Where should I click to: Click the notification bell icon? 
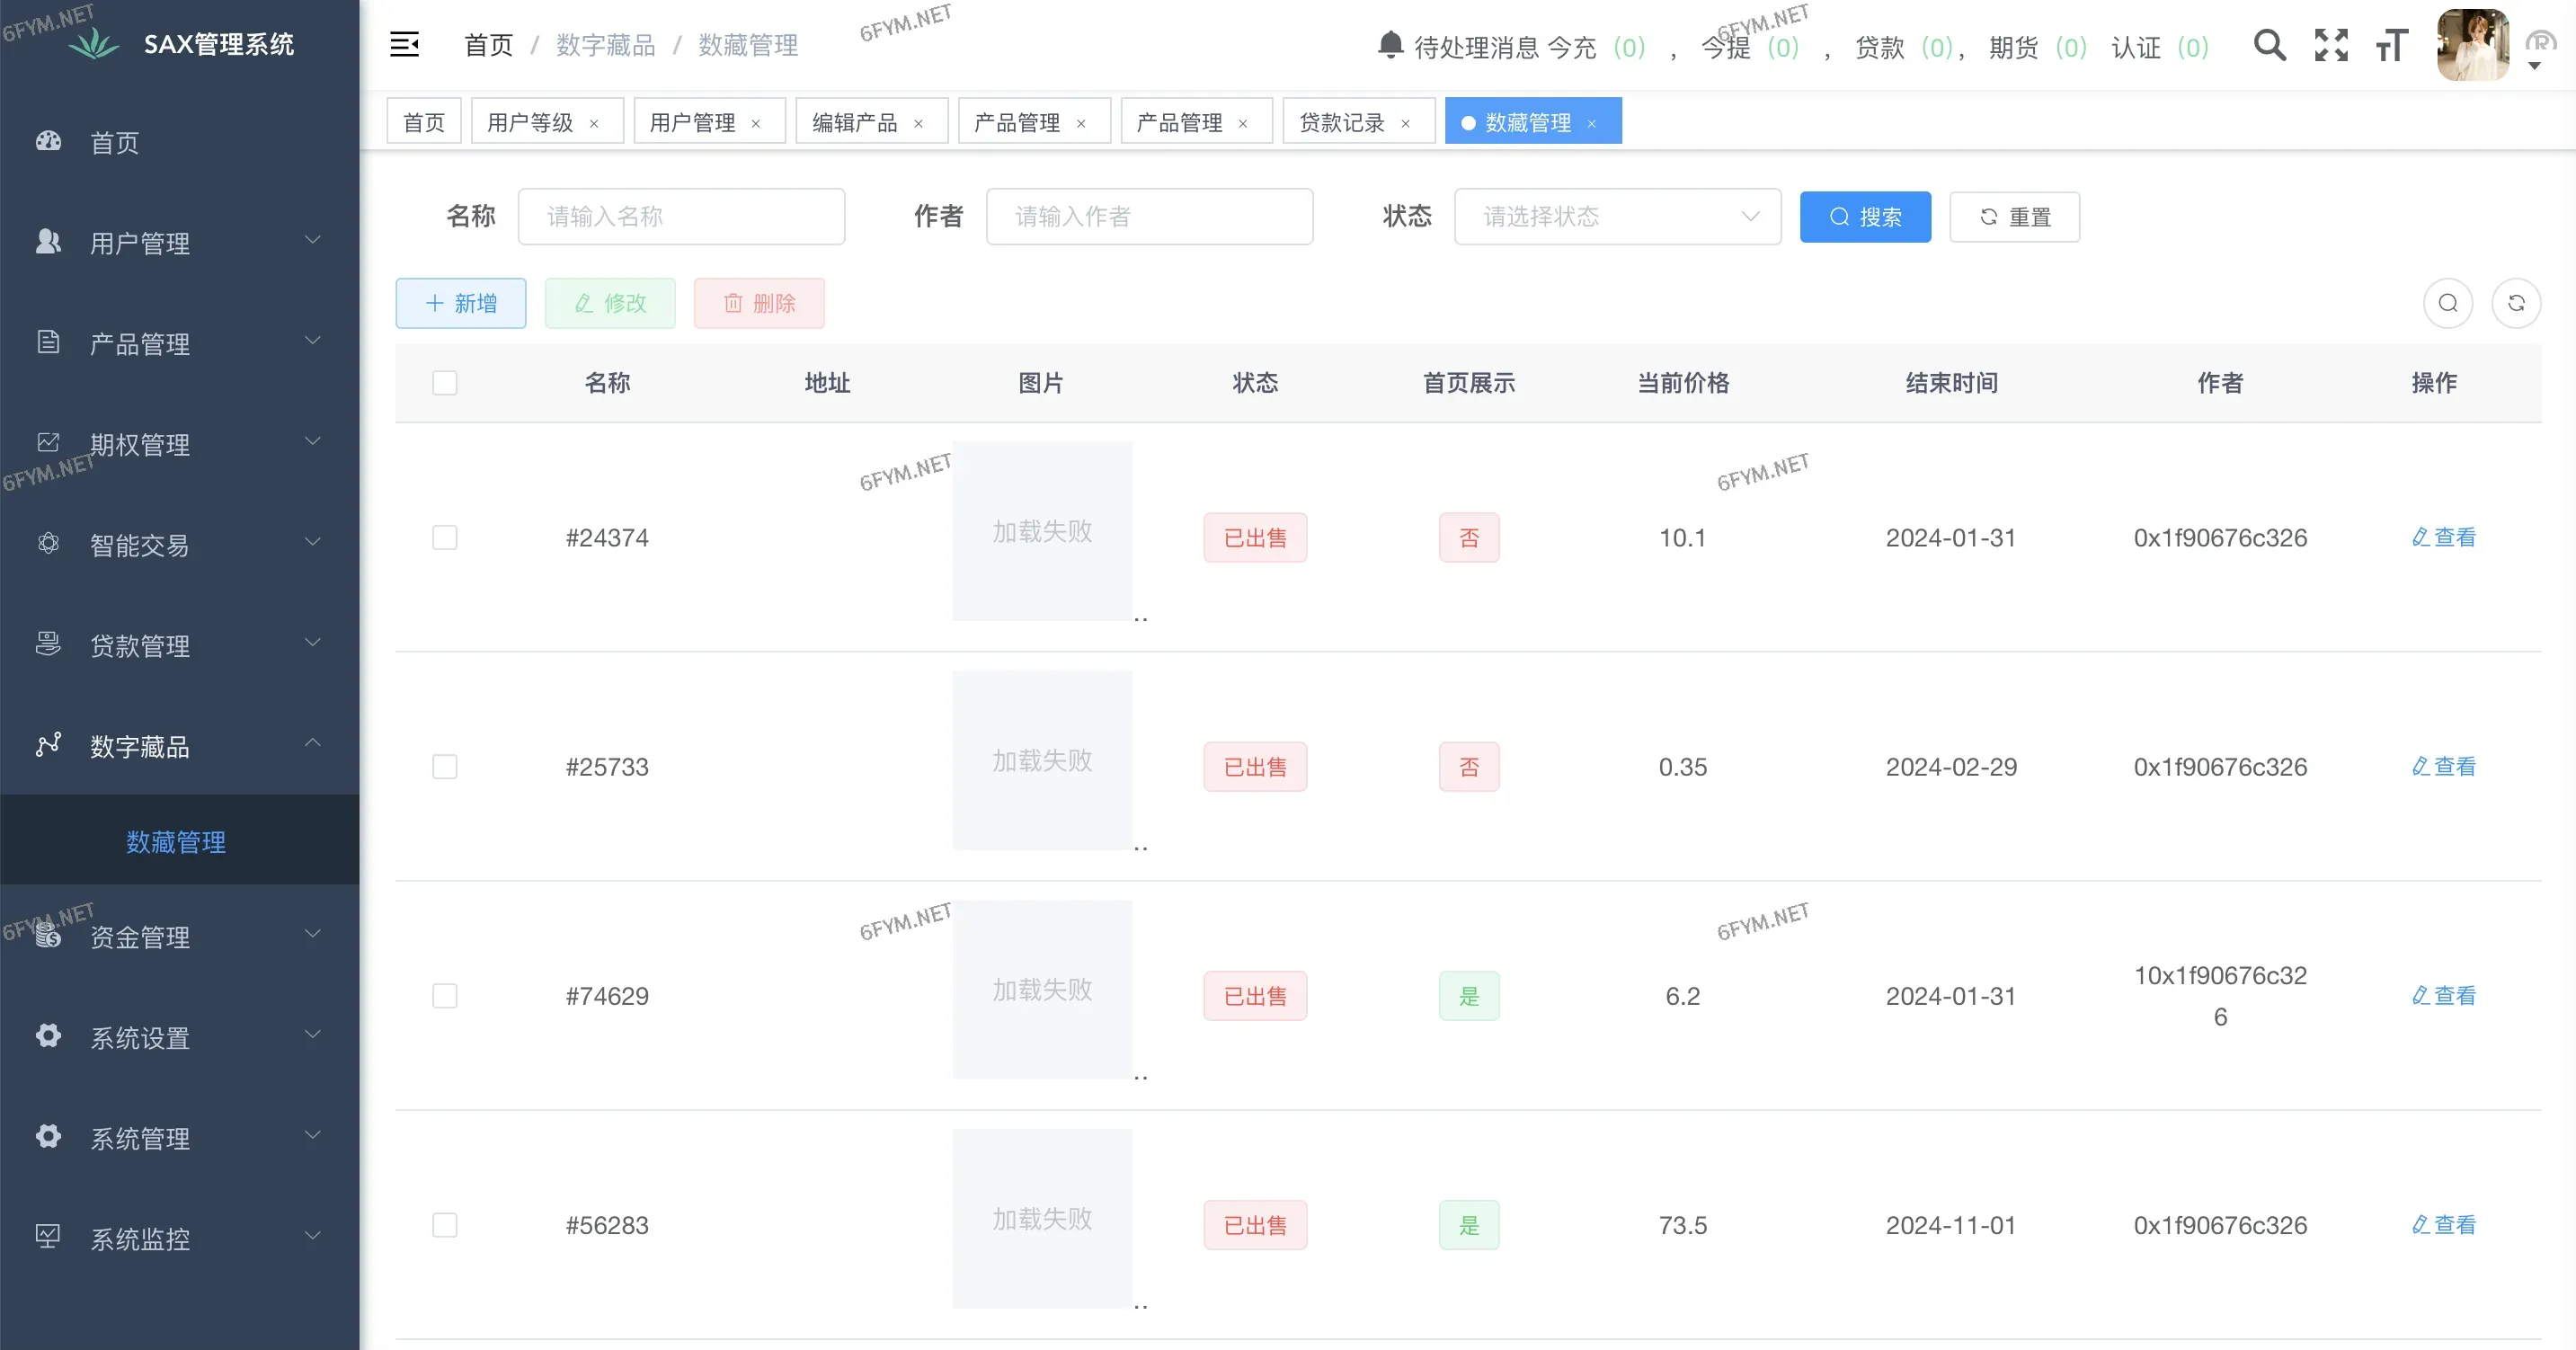pos(1390,45)
